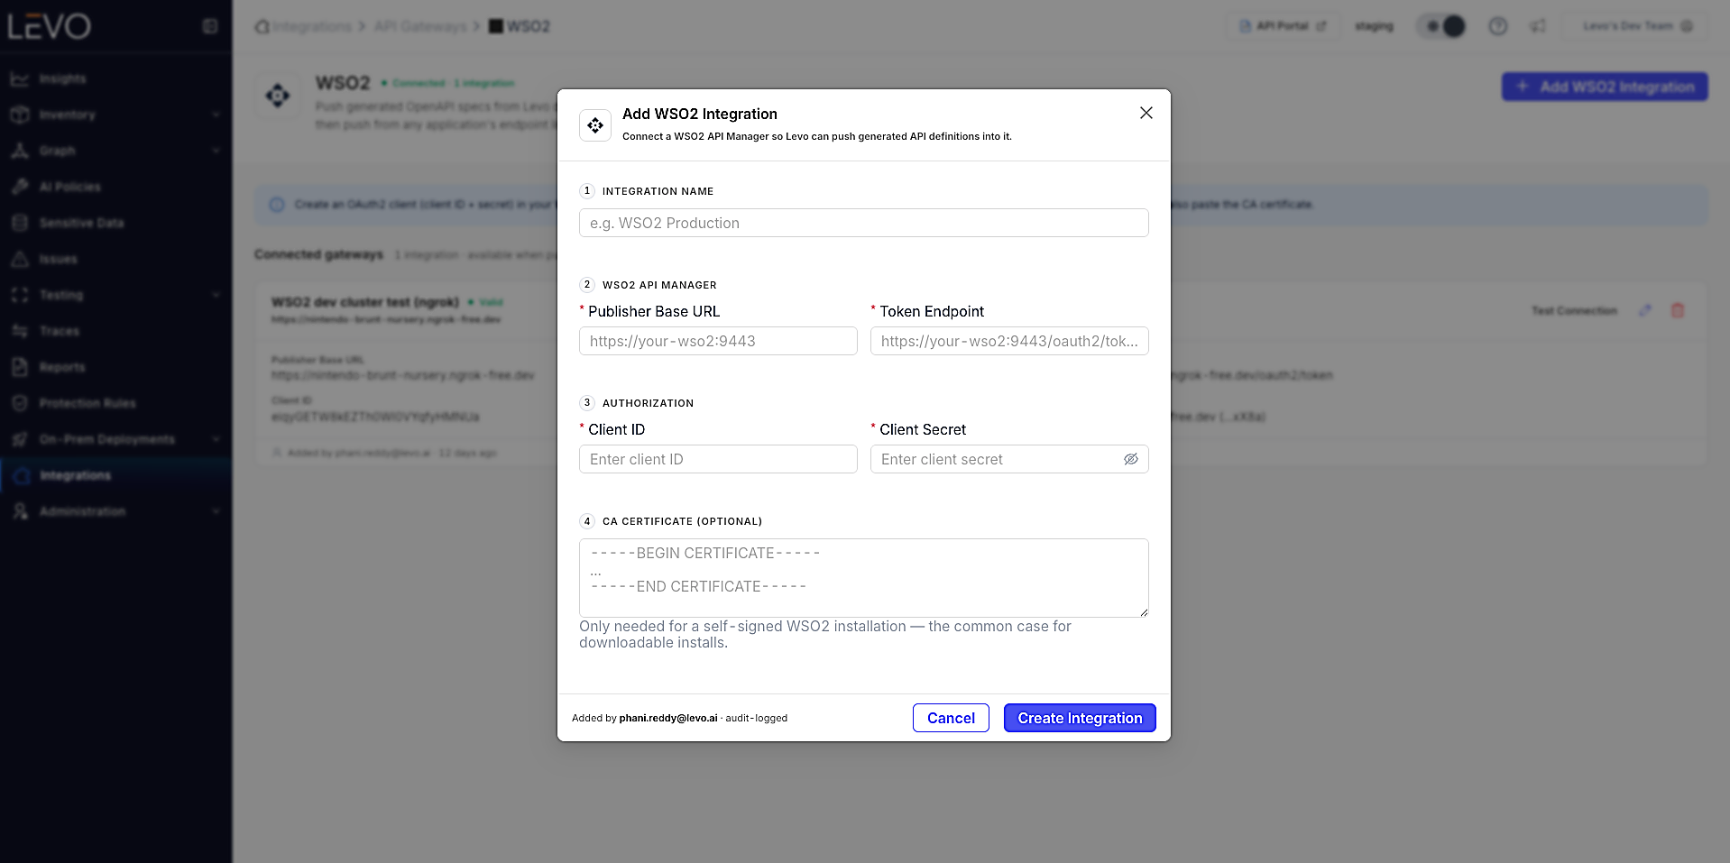Focus the Client ID field
The width and height of the screenshot is (1730, 863).
click(718, 459)
